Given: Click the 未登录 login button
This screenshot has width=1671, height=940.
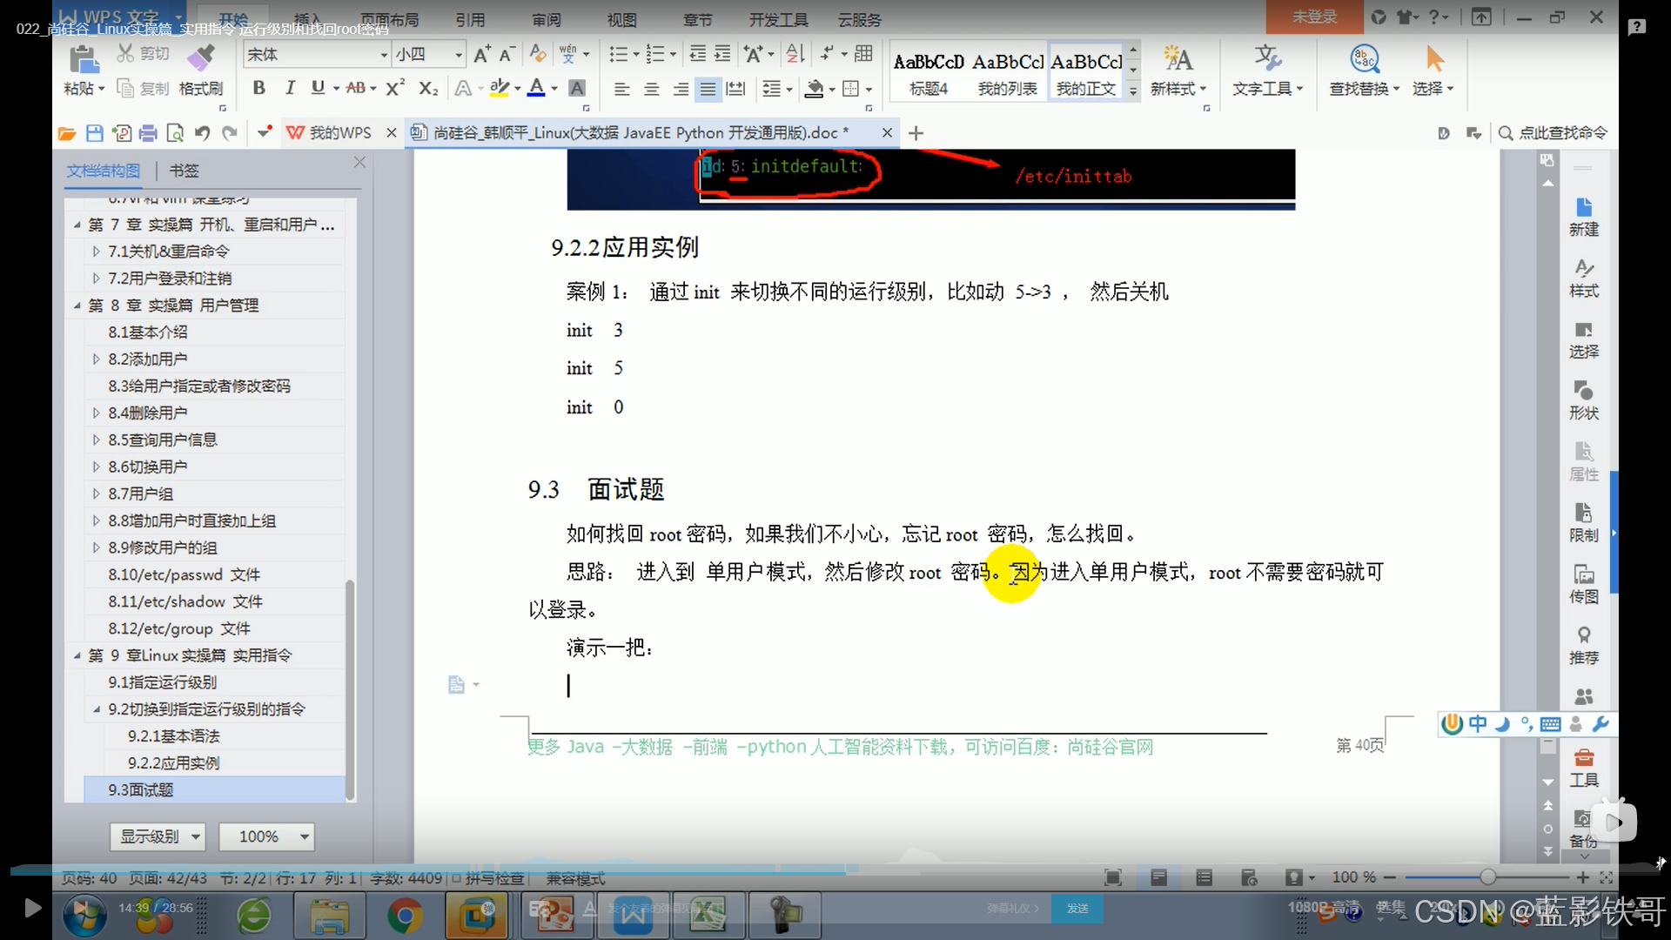Looking at the screenshot, I should [x=1313, y=17].
